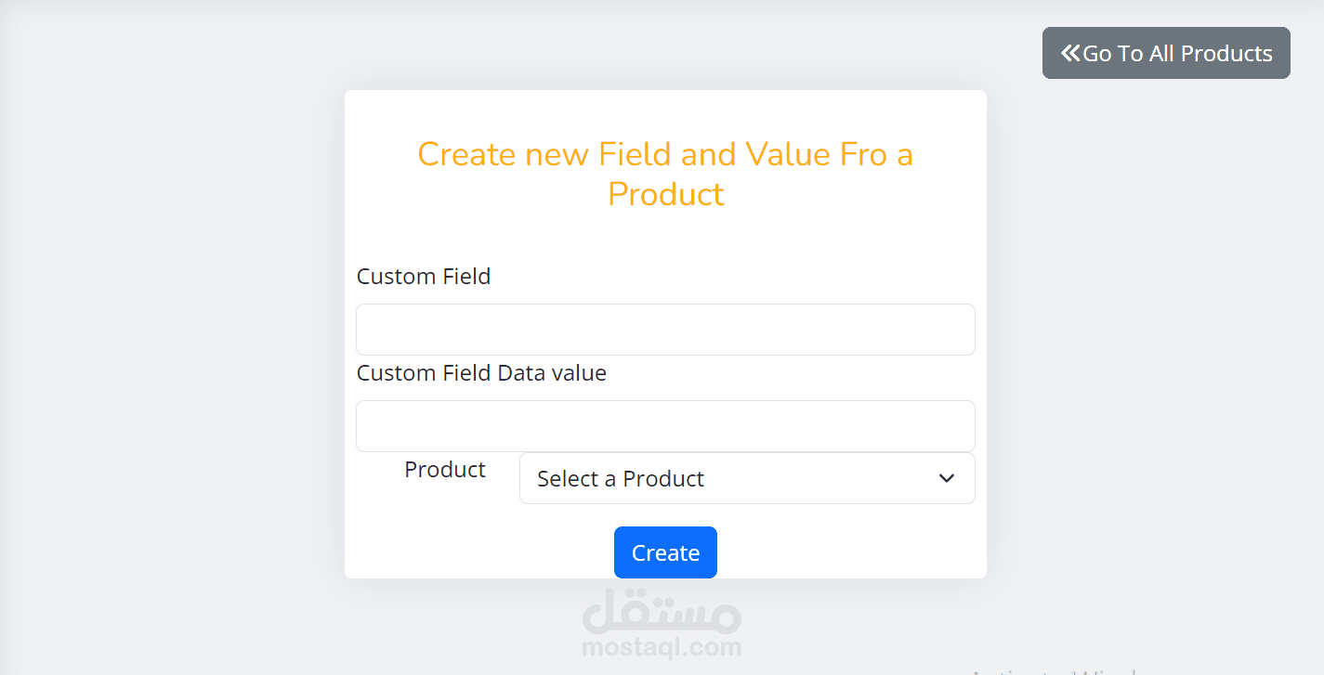Click the Custom Field label

[424, 277]
